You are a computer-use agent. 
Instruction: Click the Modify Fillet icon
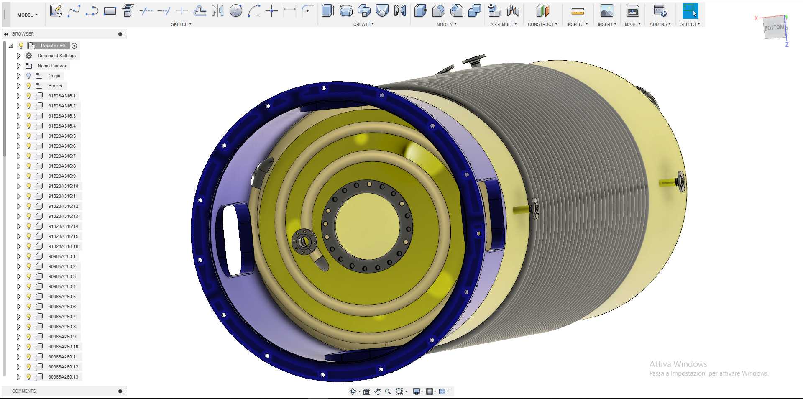(438, 11)
